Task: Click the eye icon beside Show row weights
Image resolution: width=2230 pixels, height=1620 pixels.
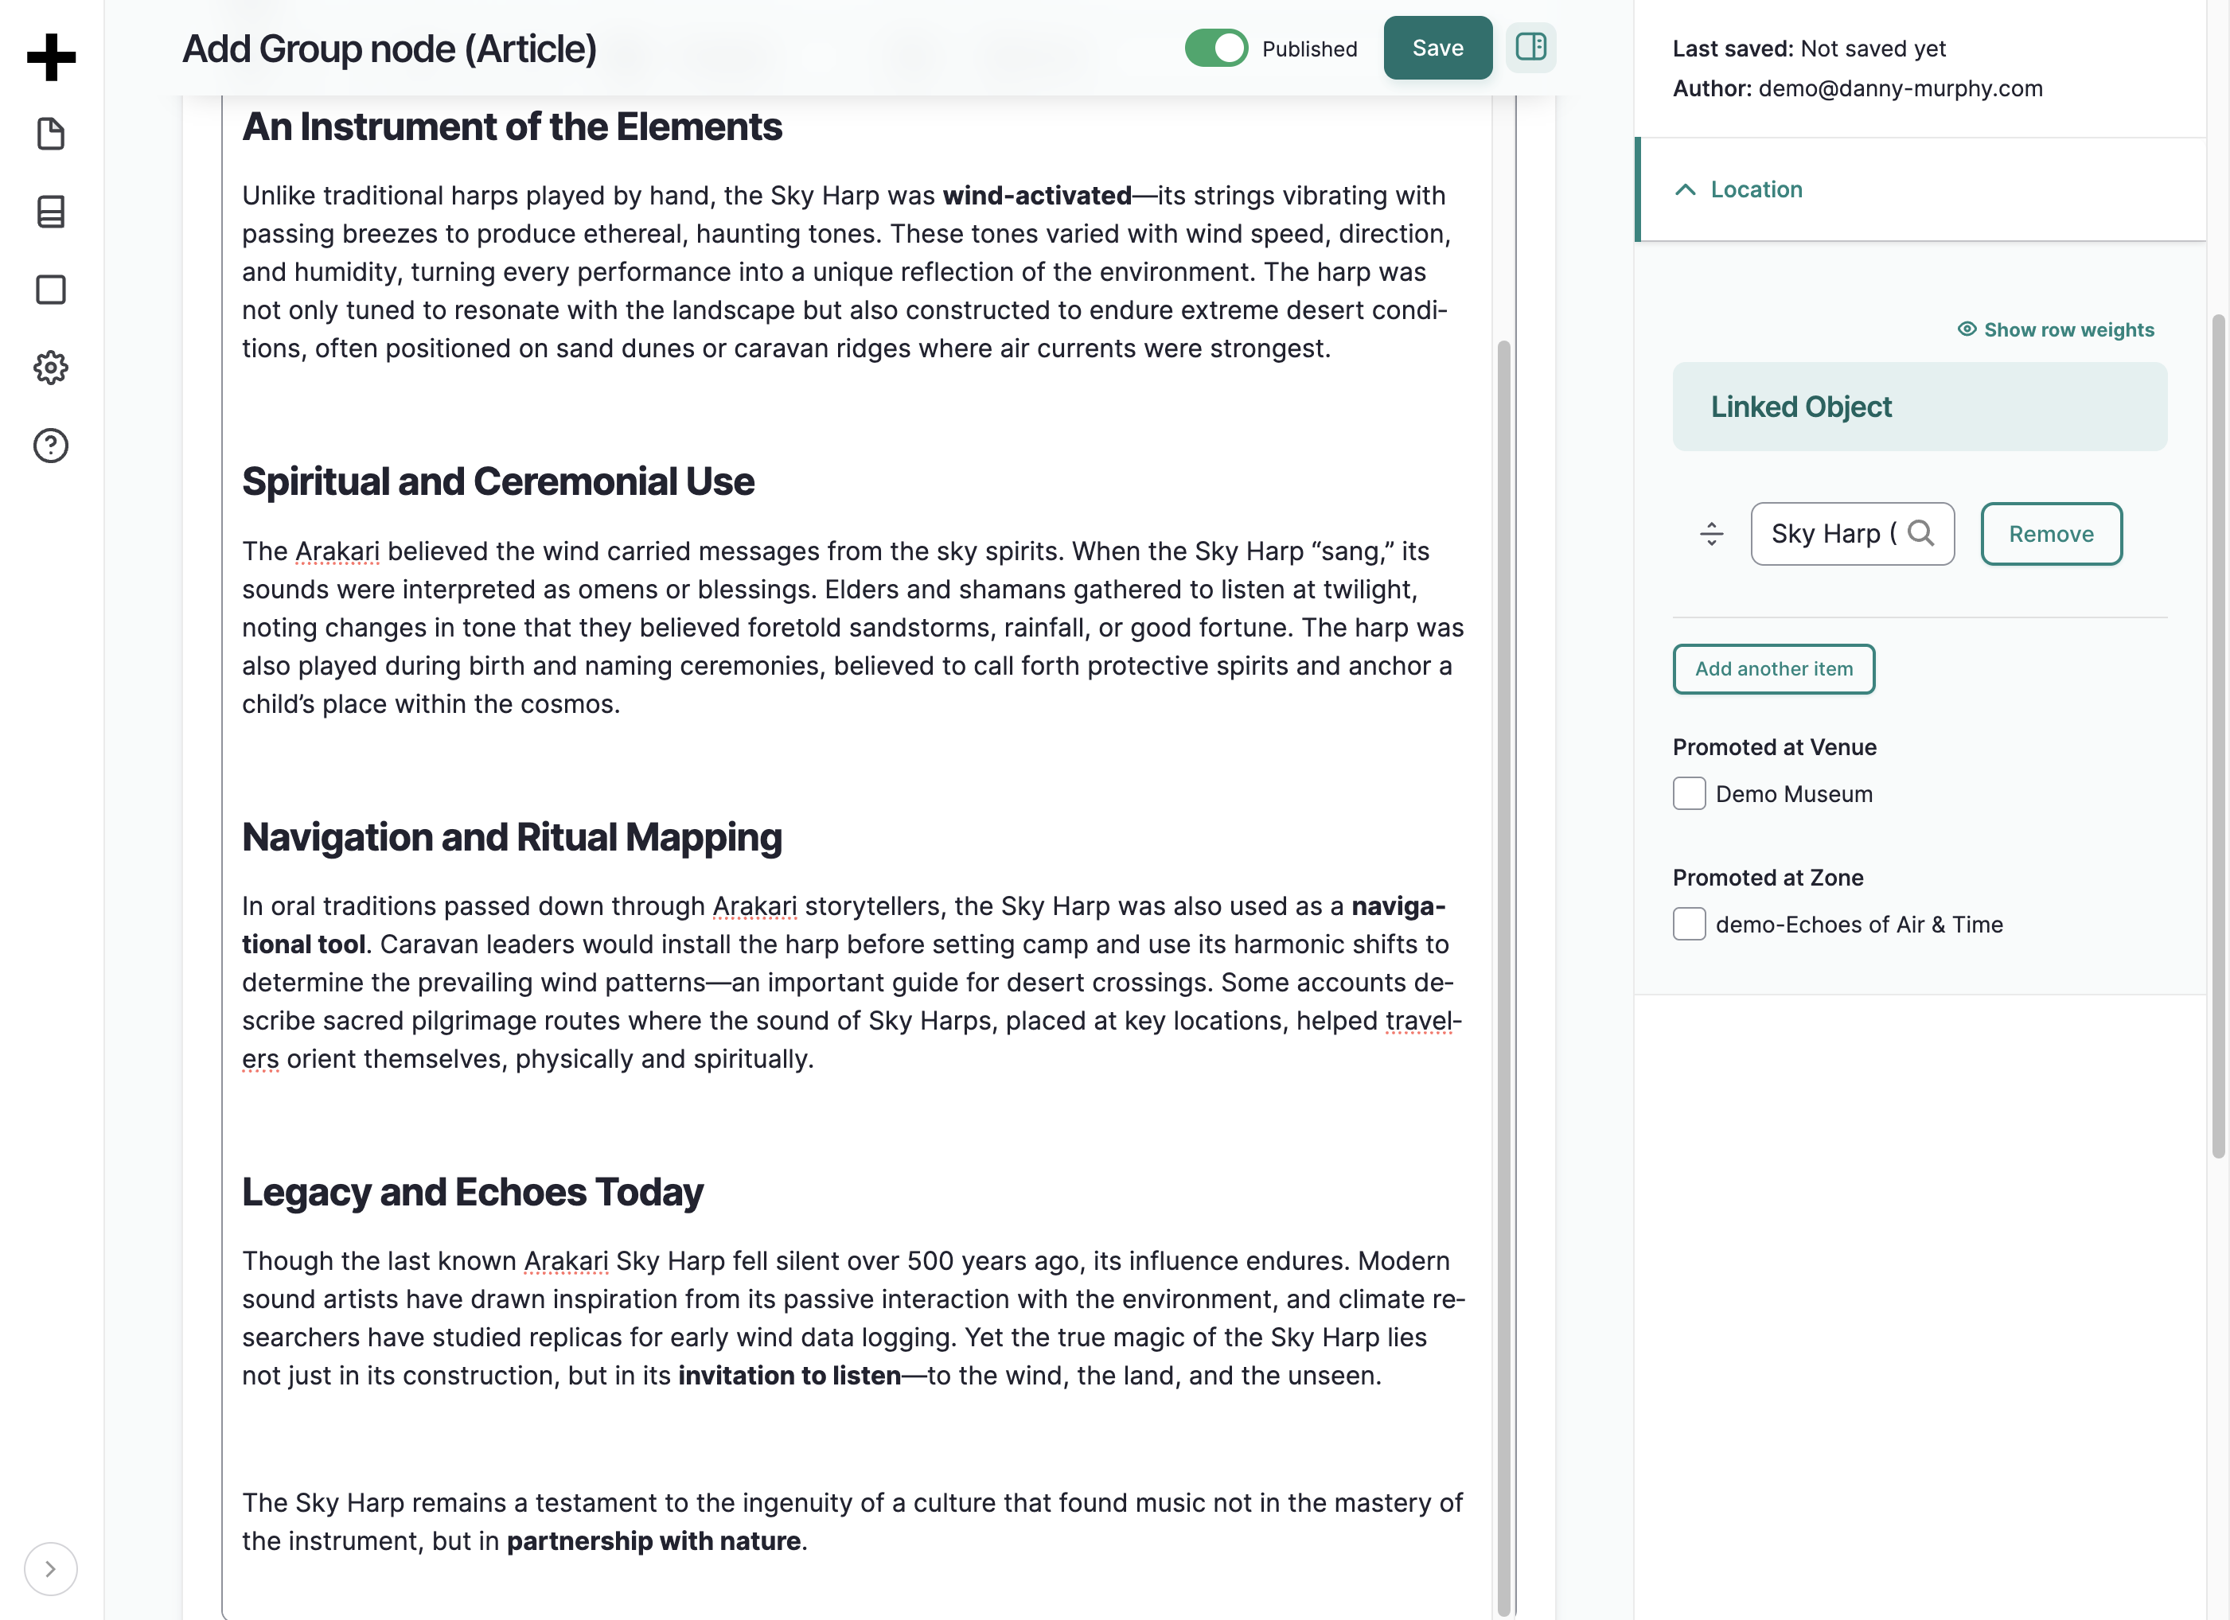Action: [1967, 329]
